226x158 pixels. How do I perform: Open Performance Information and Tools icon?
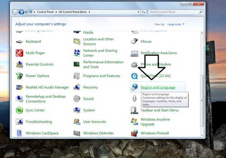click(x=77, y=64)
